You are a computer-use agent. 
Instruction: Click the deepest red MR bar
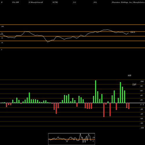point(104,110)
